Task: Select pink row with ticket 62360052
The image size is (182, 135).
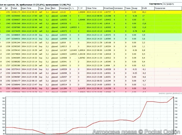Action: tap(16, 88)
